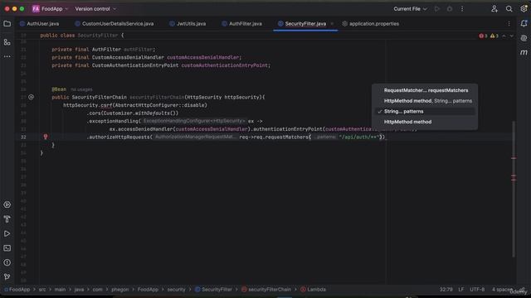Open the Notifications bell icon
531x298 pixels.
(524, 24)
